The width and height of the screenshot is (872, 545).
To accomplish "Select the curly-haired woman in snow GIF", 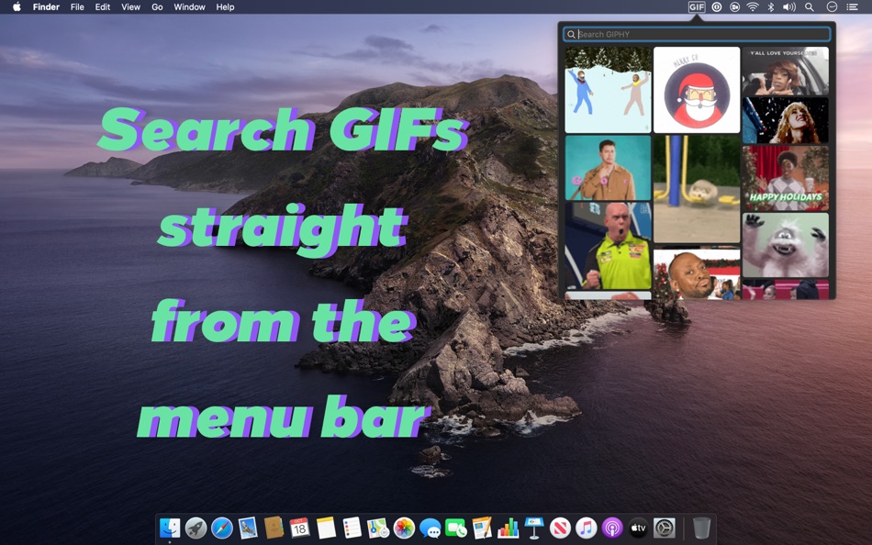I will pos(785,121).
